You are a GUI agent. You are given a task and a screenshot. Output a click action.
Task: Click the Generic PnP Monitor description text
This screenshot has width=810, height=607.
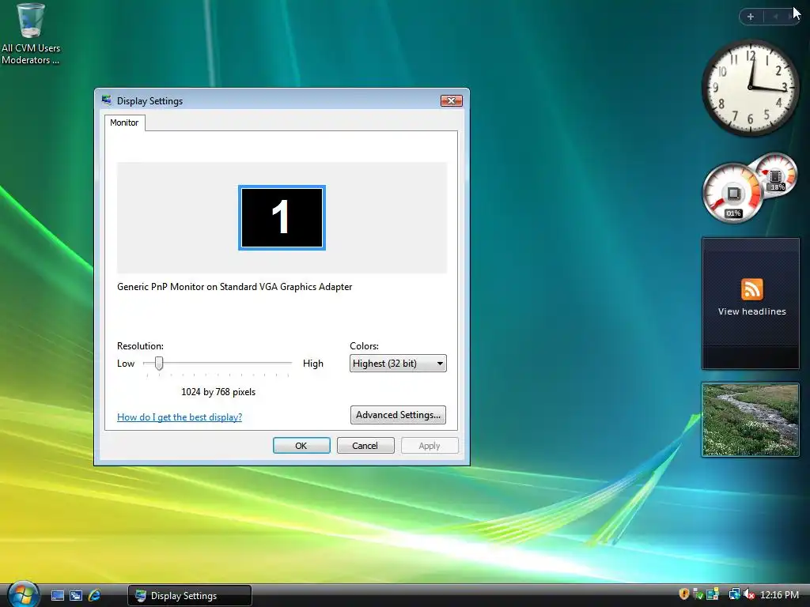click(x=234, y=287)
